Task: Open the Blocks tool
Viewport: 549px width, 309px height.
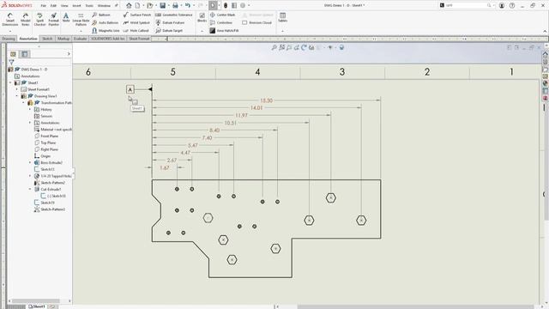Action: pyautogui.click(x=202, y=17)
